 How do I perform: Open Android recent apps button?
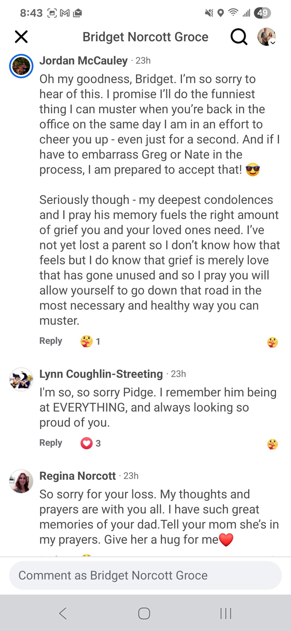point(226,613)
